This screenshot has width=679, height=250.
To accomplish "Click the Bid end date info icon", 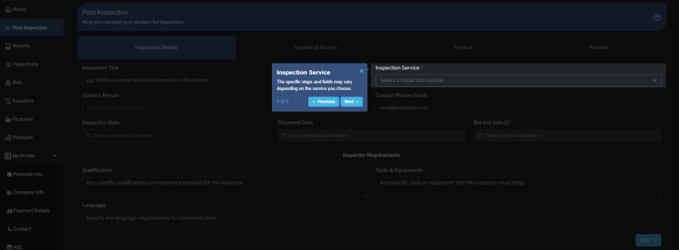I will coord(507,122).
